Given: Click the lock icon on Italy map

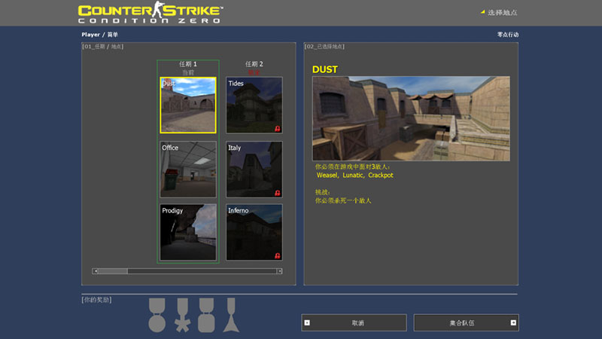Looking at the screenshot, I should pos(278,193).
